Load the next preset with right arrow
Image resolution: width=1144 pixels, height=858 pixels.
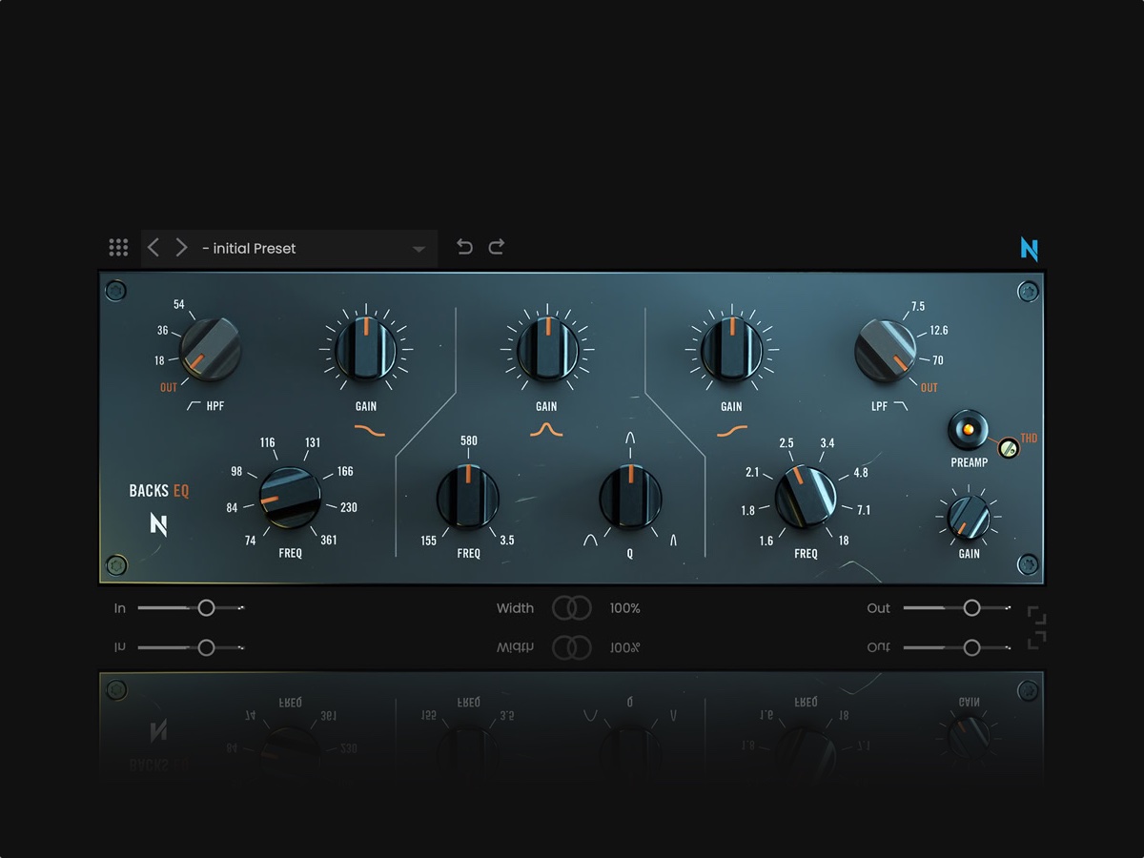click(181, 247)
